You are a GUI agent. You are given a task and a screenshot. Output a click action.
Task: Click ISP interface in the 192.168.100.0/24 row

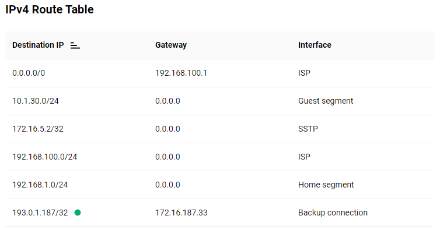click(x=304, y=157)
